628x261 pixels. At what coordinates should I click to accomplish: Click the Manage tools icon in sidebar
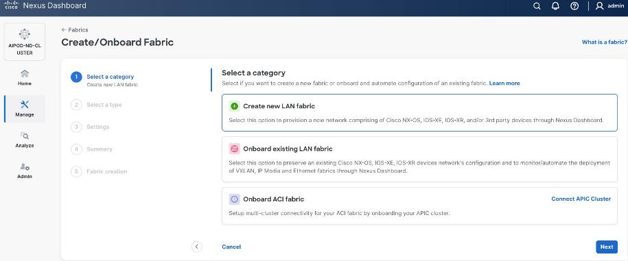click(x=25, y=105)
